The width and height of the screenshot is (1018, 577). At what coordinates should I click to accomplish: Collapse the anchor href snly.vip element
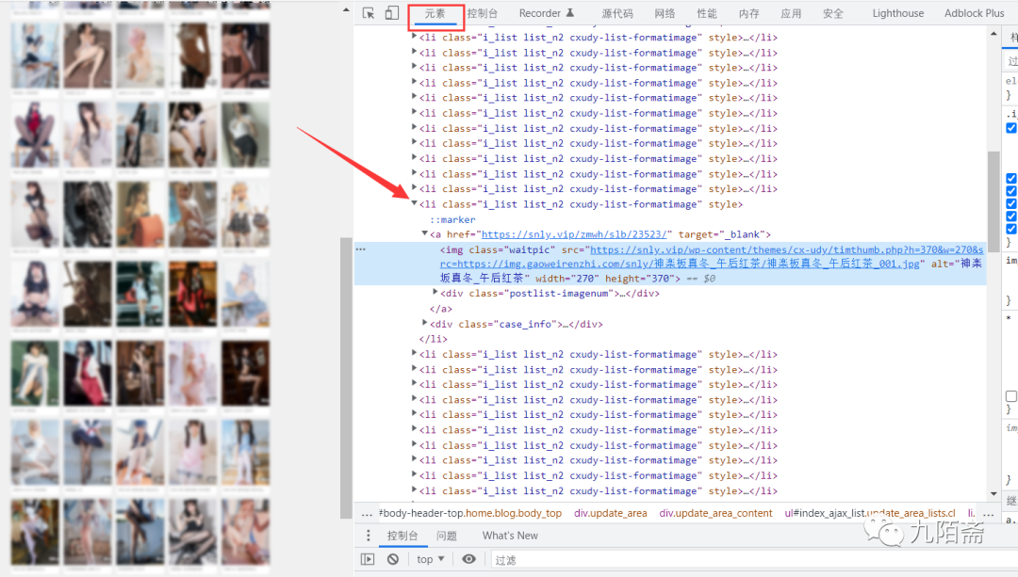[424, 233]
